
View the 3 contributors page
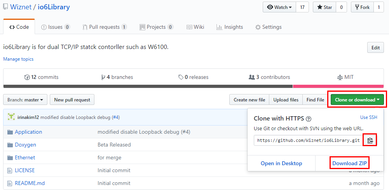pyautogui.click(x=269, y=77)
